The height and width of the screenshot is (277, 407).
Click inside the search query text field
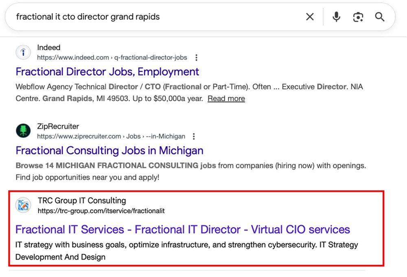tap(155, 17)
